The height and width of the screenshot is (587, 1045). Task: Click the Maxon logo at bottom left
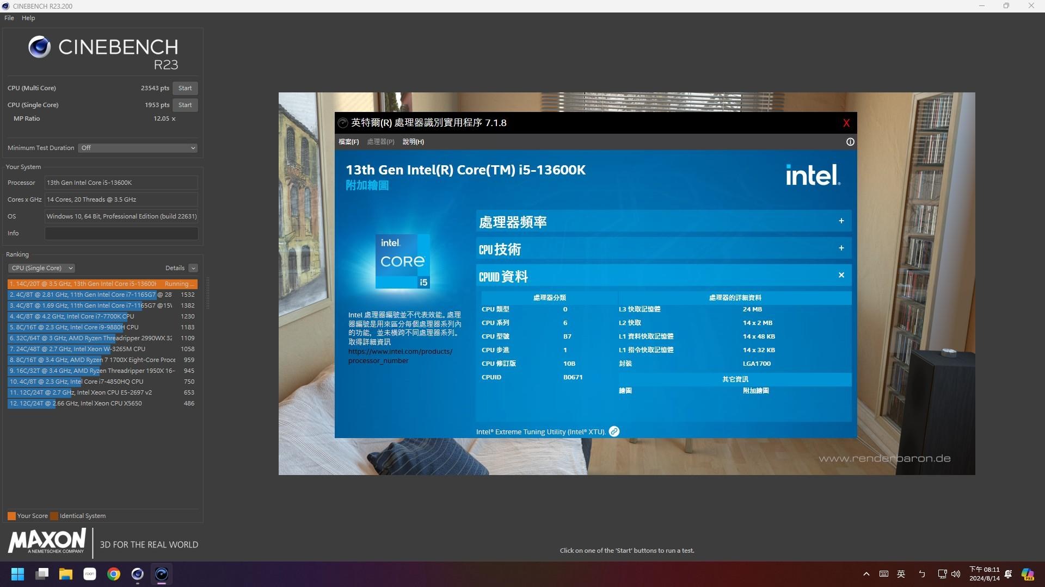click(x=46, y=542)
